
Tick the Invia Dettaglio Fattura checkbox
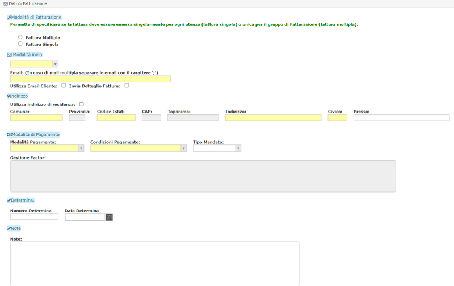[127, 85]
